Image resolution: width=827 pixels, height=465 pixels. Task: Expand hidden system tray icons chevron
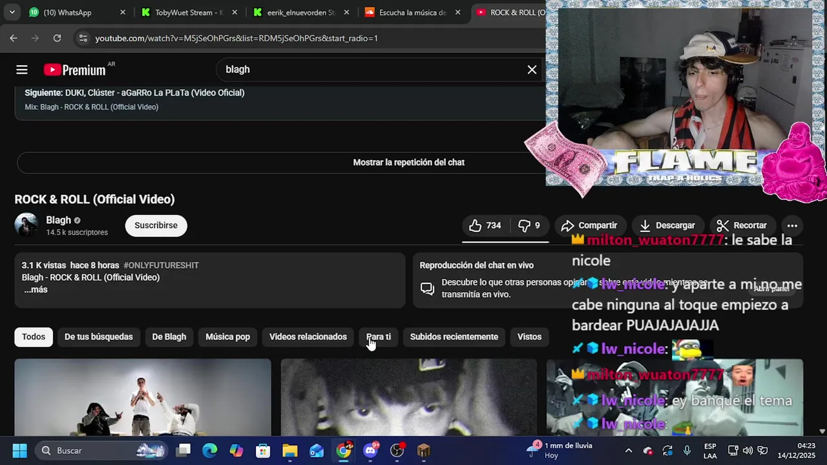[629, 450]
